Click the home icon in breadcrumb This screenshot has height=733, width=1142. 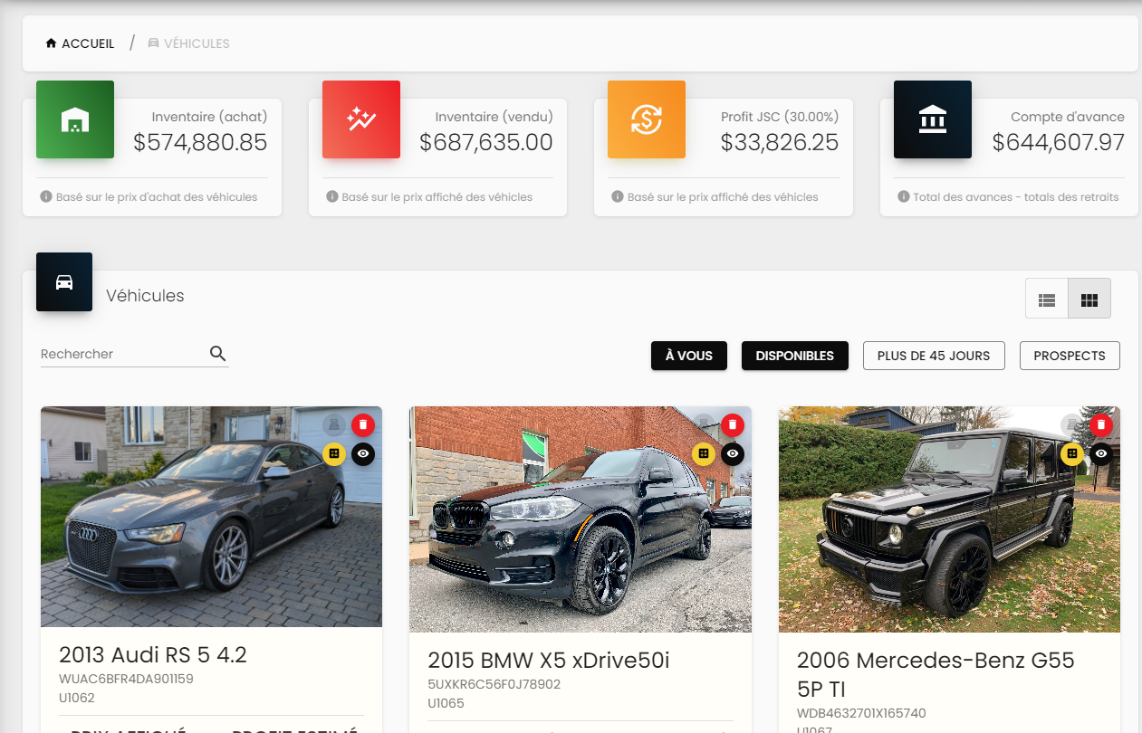51,43
